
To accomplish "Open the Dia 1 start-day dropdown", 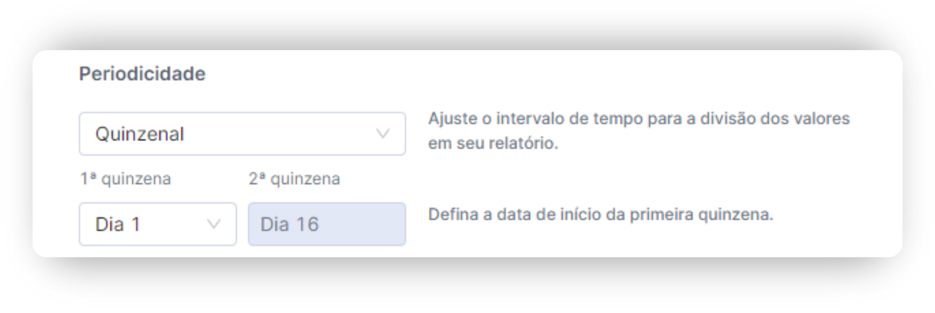I will [157, 224].
